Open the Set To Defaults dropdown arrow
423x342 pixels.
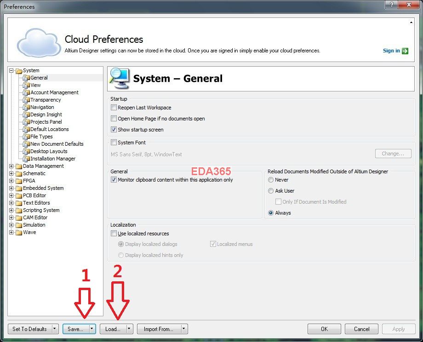(x=55, y=329)
